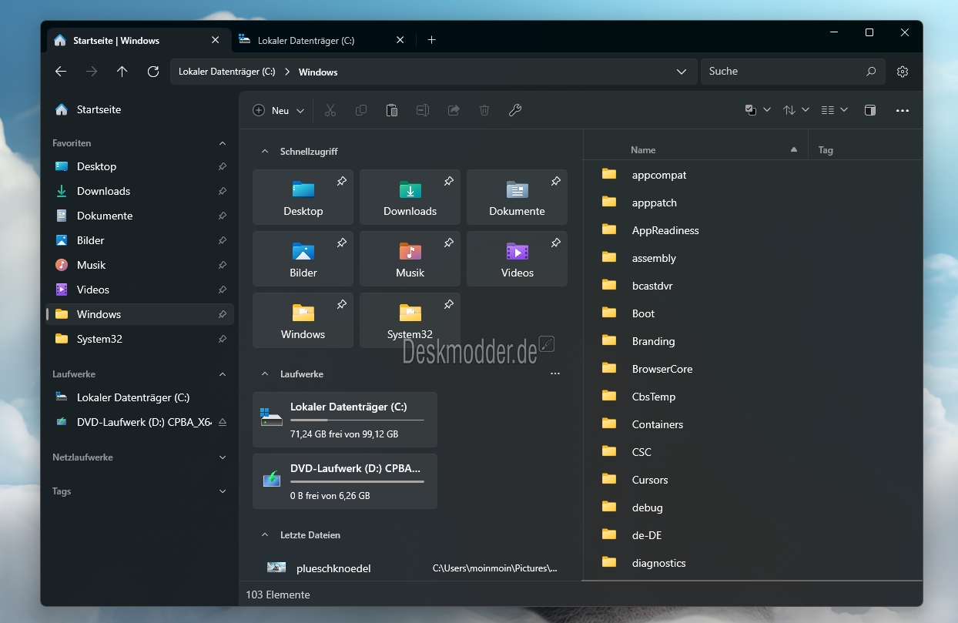The height and width of the screenshot is (623, 958).
Task: Unpin Dokumente tile in Schnellzugriff
Action: pos(555,182)
